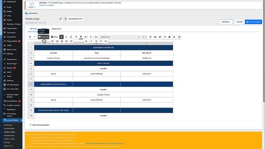The height and width of the screenshot is (149, 265).
Task: Click the star rating icon
Action: click(x=169, y=37)
